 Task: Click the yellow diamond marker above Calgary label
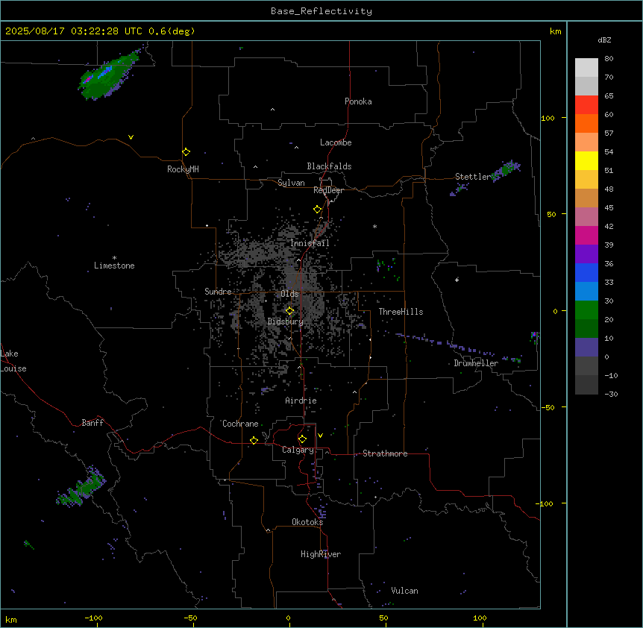point(302,439)
